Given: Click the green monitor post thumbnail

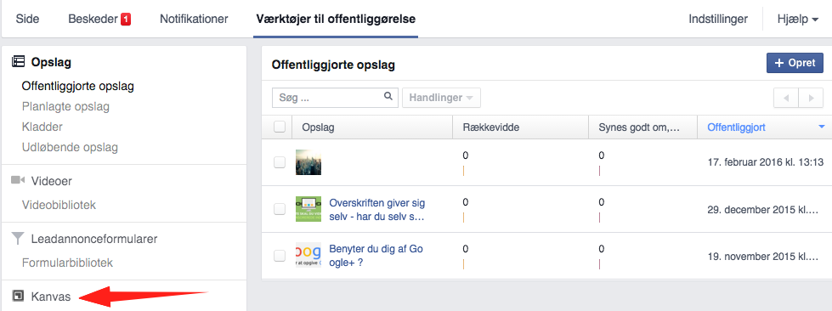Looking at the screenshot, I should pyautogui.click(x=308, y=209).
